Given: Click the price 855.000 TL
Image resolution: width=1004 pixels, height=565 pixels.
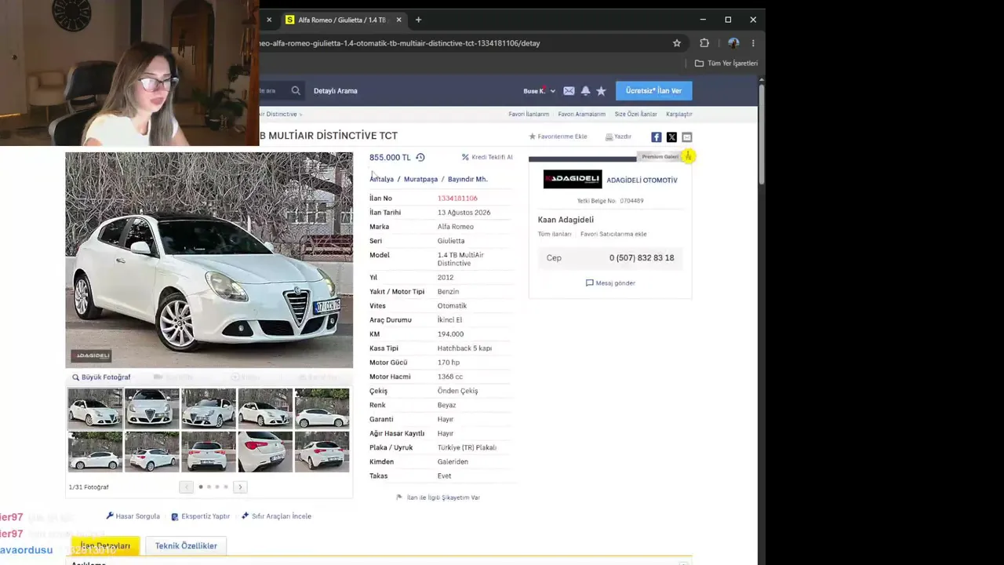Looking at the screenshot, I should coord(390,158).
